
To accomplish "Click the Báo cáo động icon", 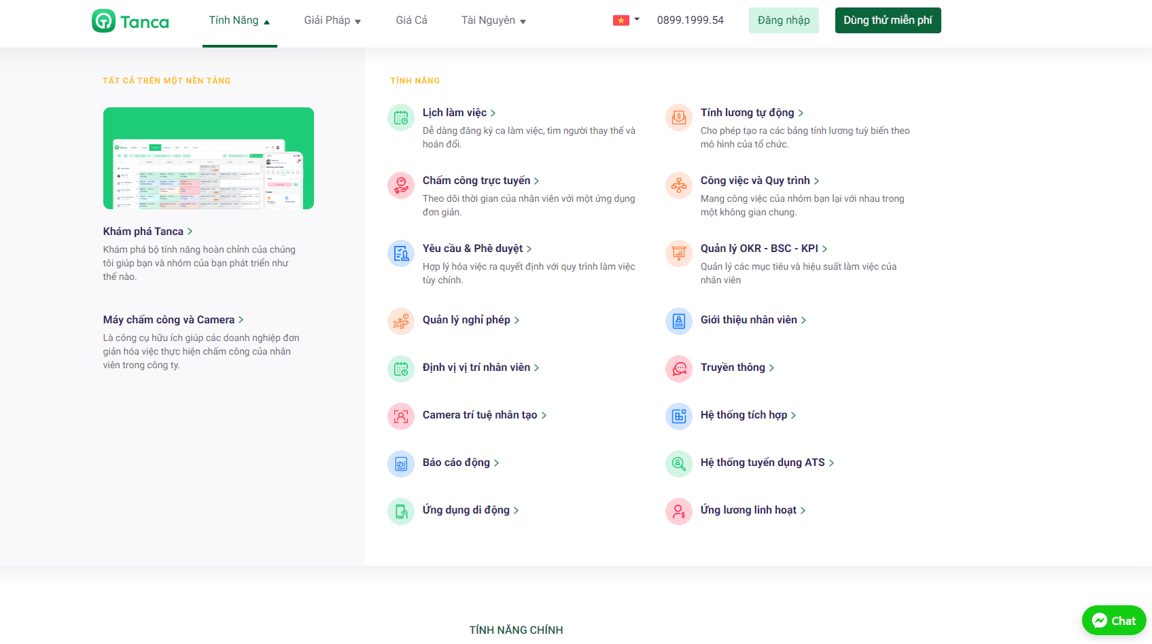I will click(401, 464).
